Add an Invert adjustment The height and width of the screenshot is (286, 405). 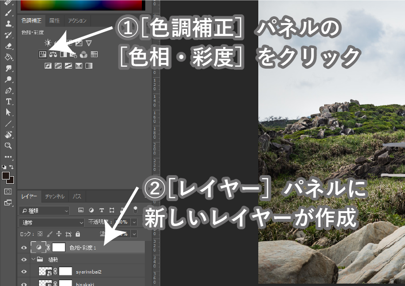pyautogui.click(x=48, y=66)
